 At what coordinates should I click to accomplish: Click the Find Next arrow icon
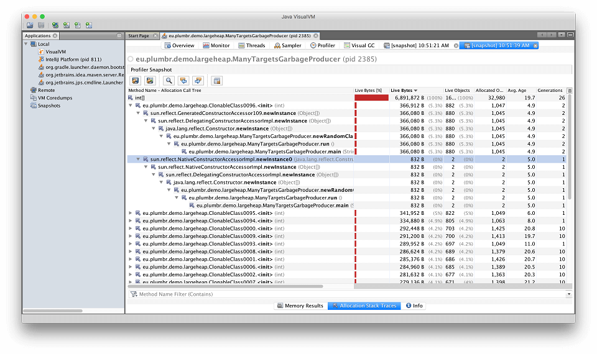[x=198, y=81]
